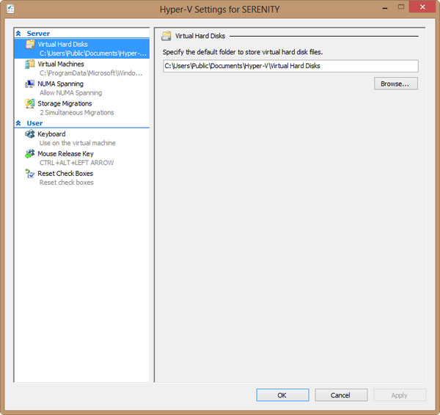The height and width of the screenshot is (415, 440).
Task: Click 'Use on the virtual machine' subtext
Action: [78, 143]
